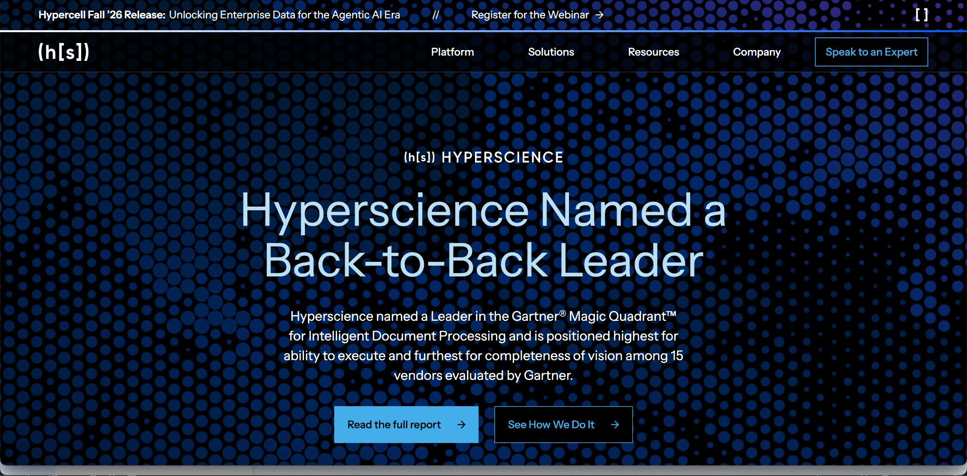Open the Company menu
This screenshot has width=967, height=476.
tap(756, 52)
